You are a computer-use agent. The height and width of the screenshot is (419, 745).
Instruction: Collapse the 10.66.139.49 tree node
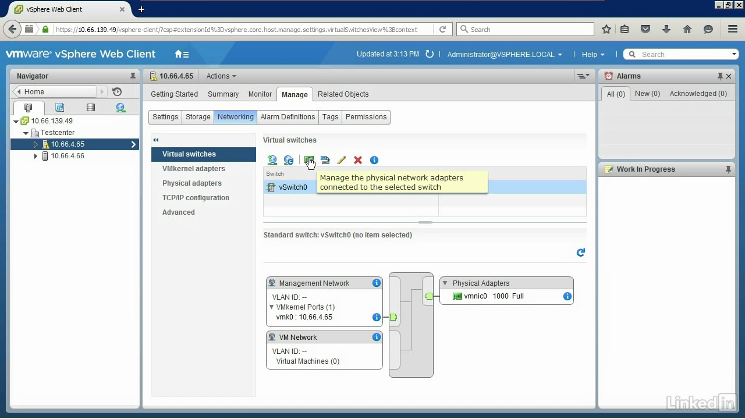click(16, 121)
